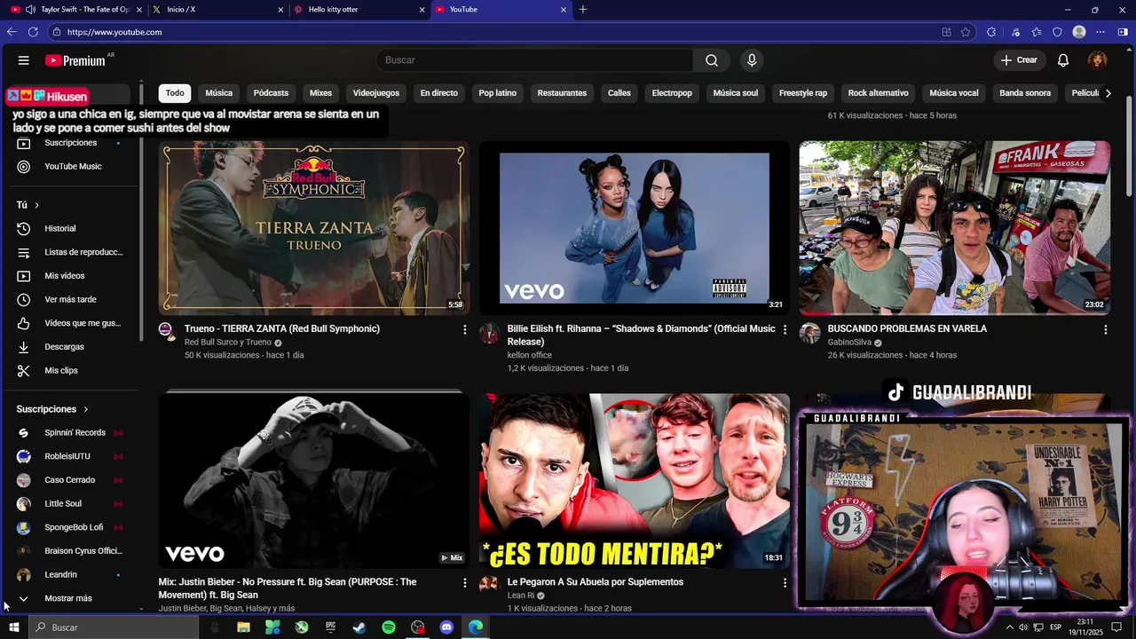Open Lean Ri channel avatar
The height and width of the screenshot is (639, 1136).
click(489, 585)
